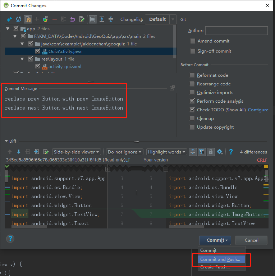Choose Commit from the dropdown menu
Image resolution: width=275 pixels, height=276 pixels.
tap(221, 250)
